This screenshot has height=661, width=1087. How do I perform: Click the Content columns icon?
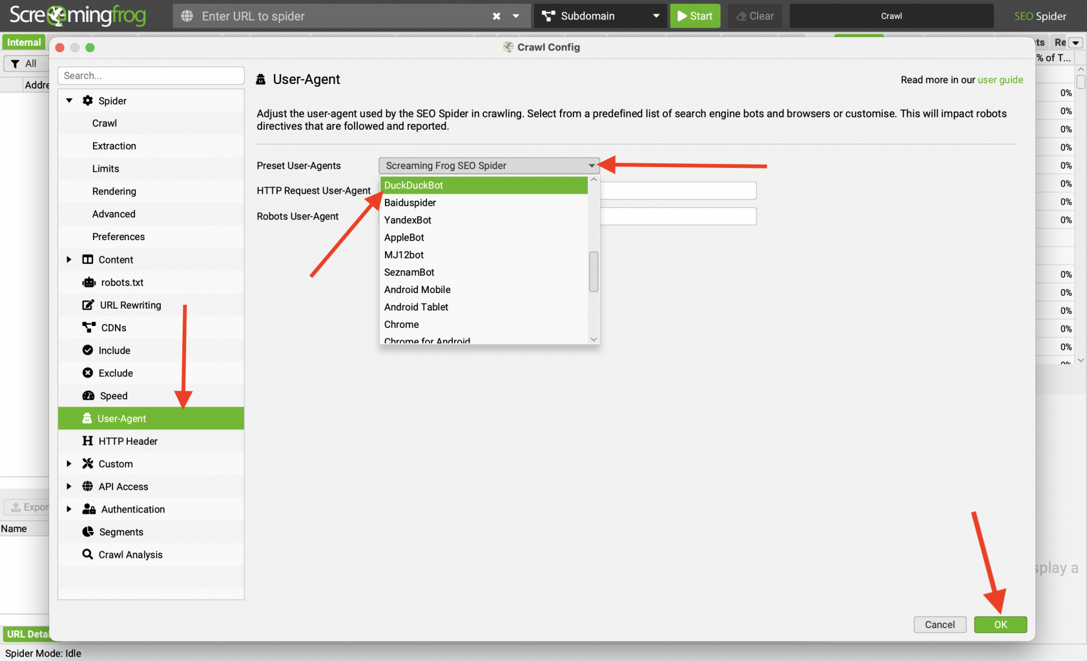click(x=88, y=259)
